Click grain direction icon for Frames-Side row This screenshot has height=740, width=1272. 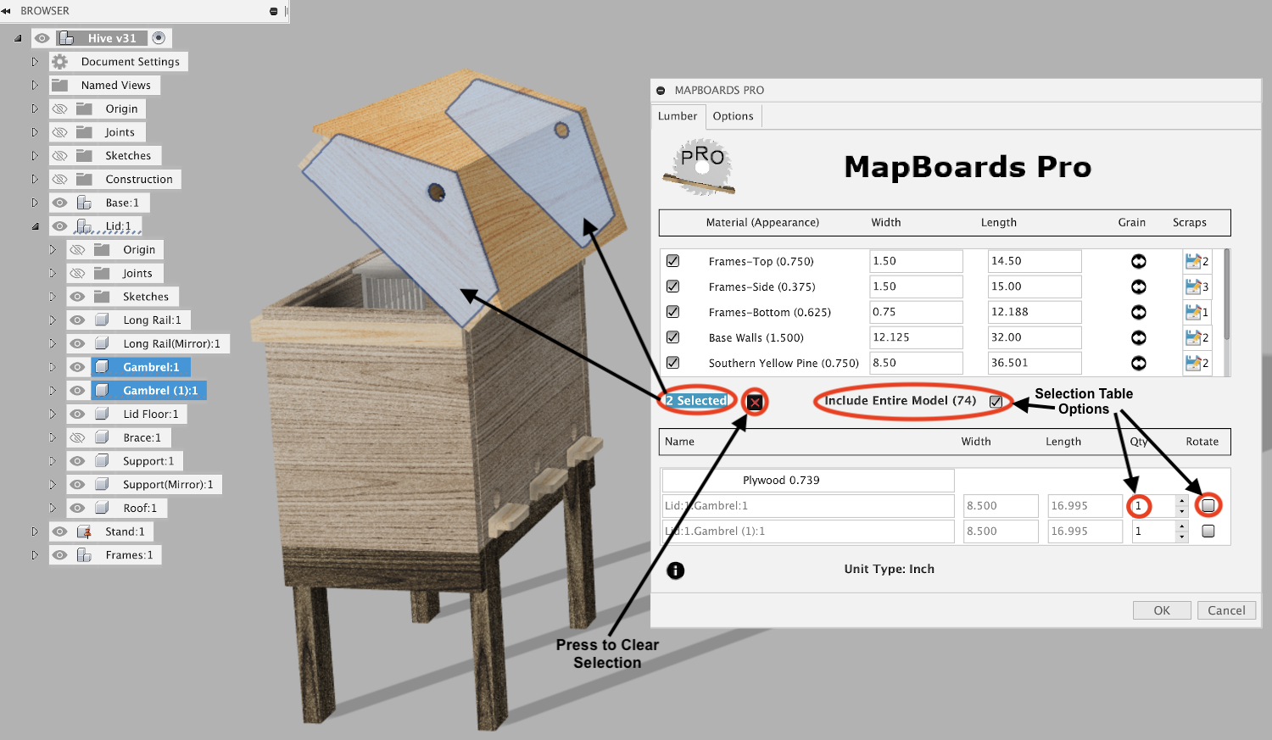point(1139,287)
